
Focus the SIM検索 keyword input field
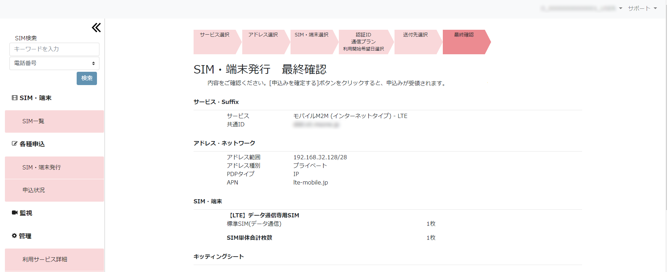[x=54, y=49]
